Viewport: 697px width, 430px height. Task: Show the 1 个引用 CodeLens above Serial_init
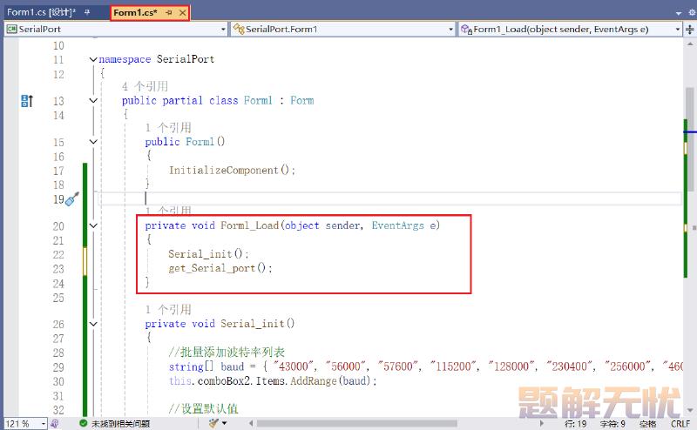(168, 310)
